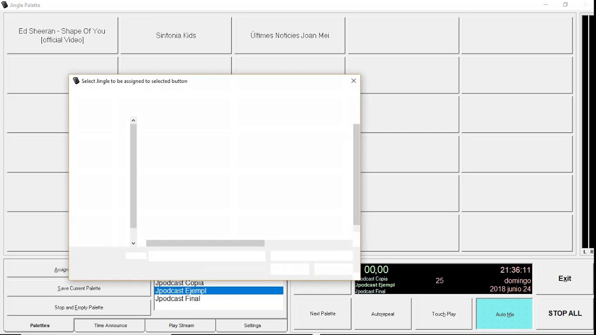Close the Select Jingle dialog
Screen dimensions: 596x335
pyautogui.click(x=353, y=81)
